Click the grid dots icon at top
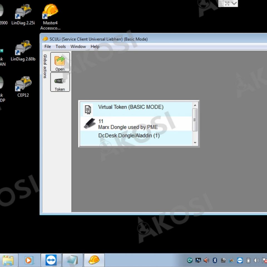This screenshot has height=267, width=267. pos(221,3)
